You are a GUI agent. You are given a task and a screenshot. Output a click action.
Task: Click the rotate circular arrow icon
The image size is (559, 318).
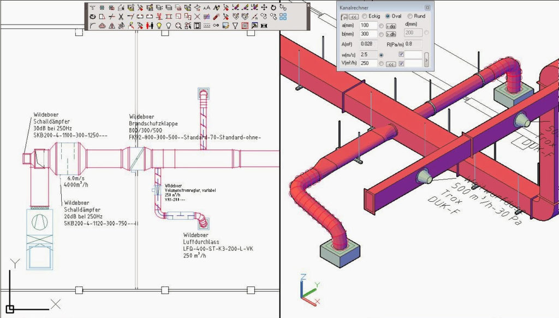(x=273, y=8)
